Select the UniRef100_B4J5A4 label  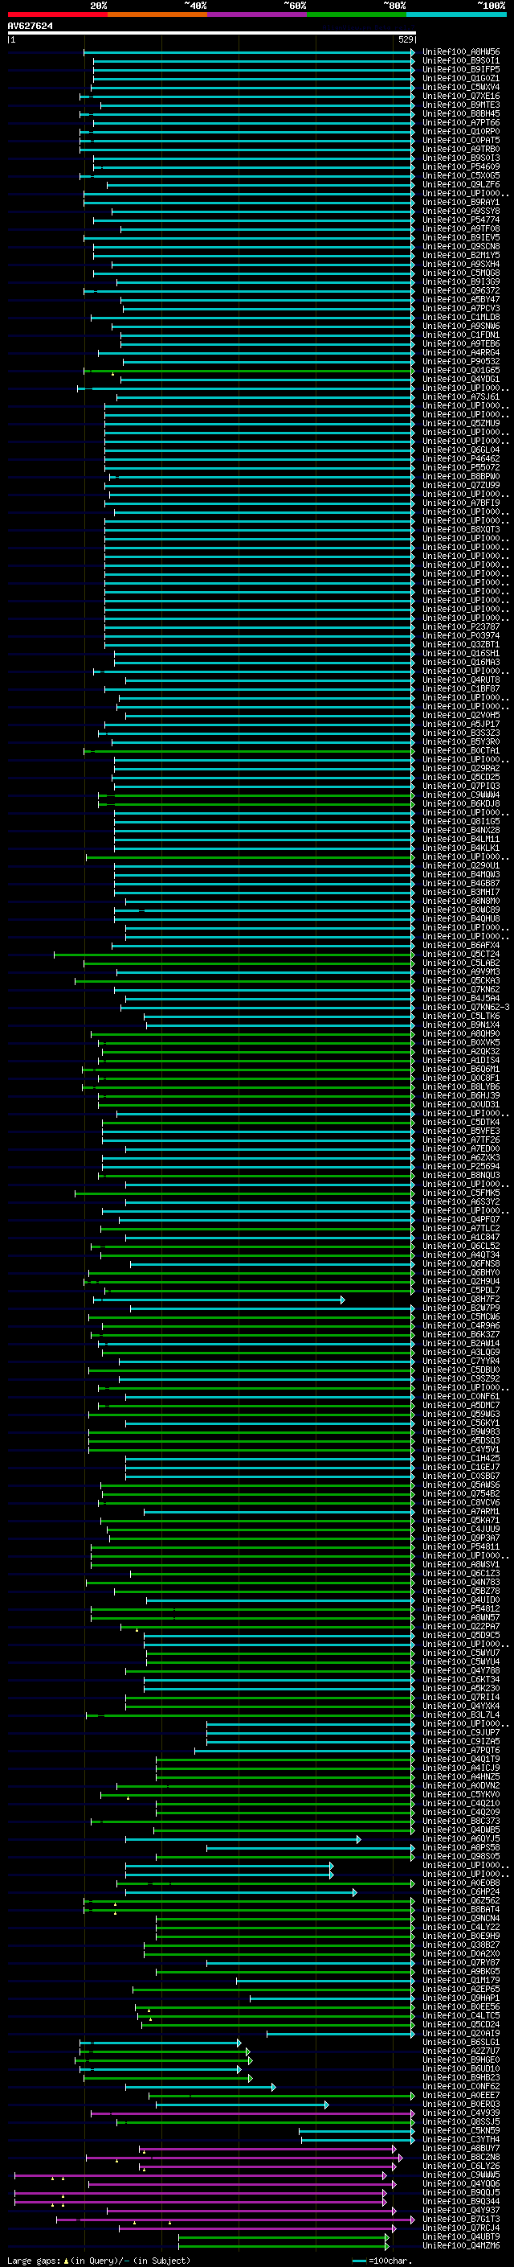tap(461, 998)
